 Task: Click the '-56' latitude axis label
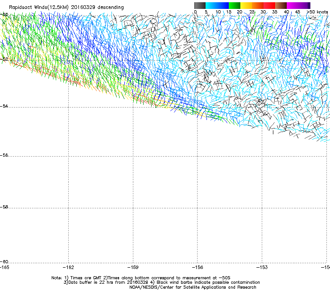(x=4, y=155)
